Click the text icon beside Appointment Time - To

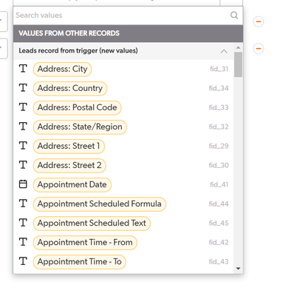(x=23, y=261)
